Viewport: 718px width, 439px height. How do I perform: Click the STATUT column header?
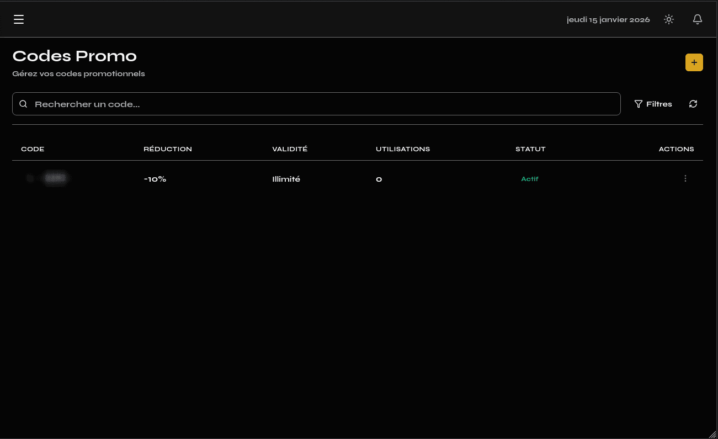click(530, 149)
